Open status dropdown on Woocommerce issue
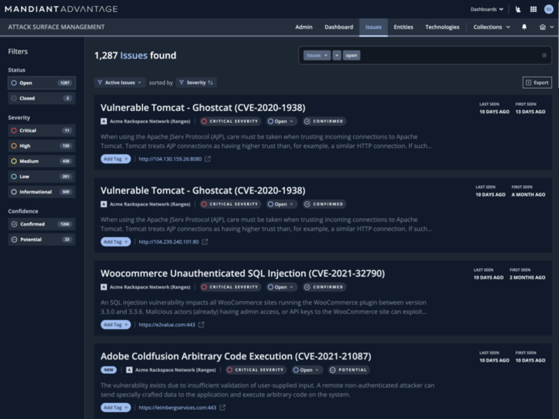Screen dimensions: 559x419 coord(282,287)
